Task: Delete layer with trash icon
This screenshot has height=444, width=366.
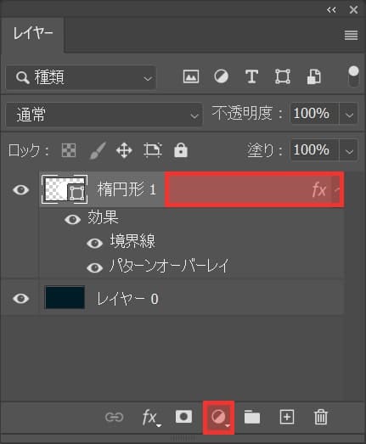Action: click(321, 417)
